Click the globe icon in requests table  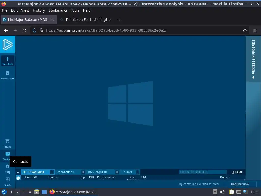tap(18, 178)
